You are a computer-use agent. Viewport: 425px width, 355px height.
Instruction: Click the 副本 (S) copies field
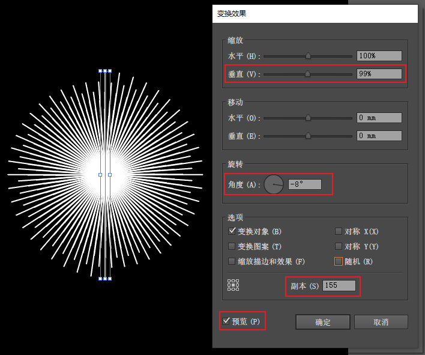click(x=339, y=285)
